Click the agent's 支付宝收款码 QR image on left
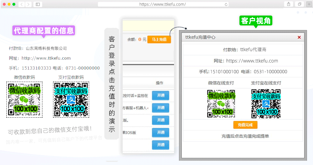 [x=71, y=99]
